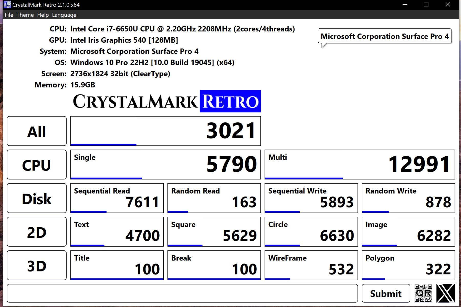Open the Language menu
This screenshot has height=307, width=461.
[x=64, y=15]
